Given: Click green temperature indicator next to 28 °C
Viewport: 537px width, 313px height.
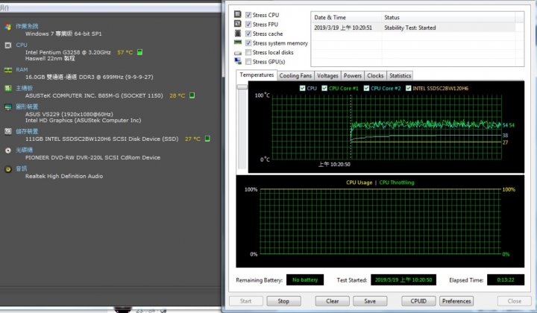Looking at the screenshot, I should tap(192, 95).
